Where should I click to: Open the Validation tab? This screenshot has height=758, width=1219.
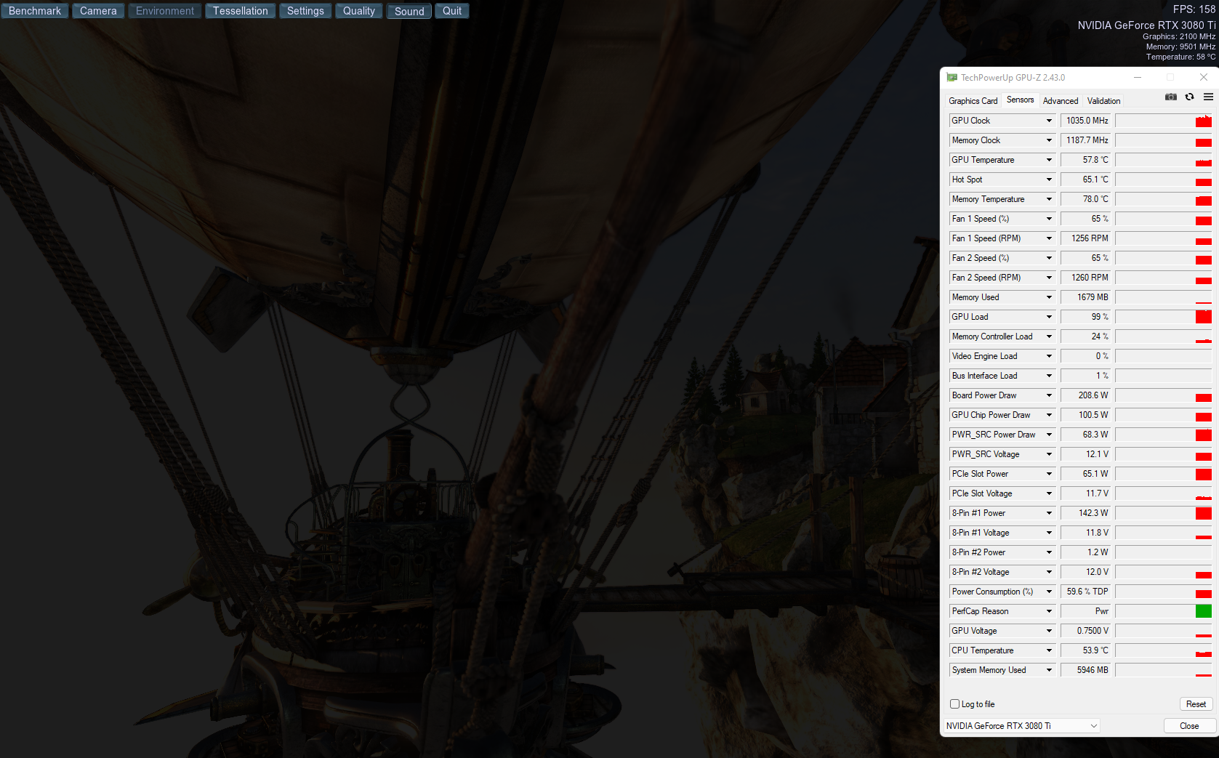[x=1103, y=101]
